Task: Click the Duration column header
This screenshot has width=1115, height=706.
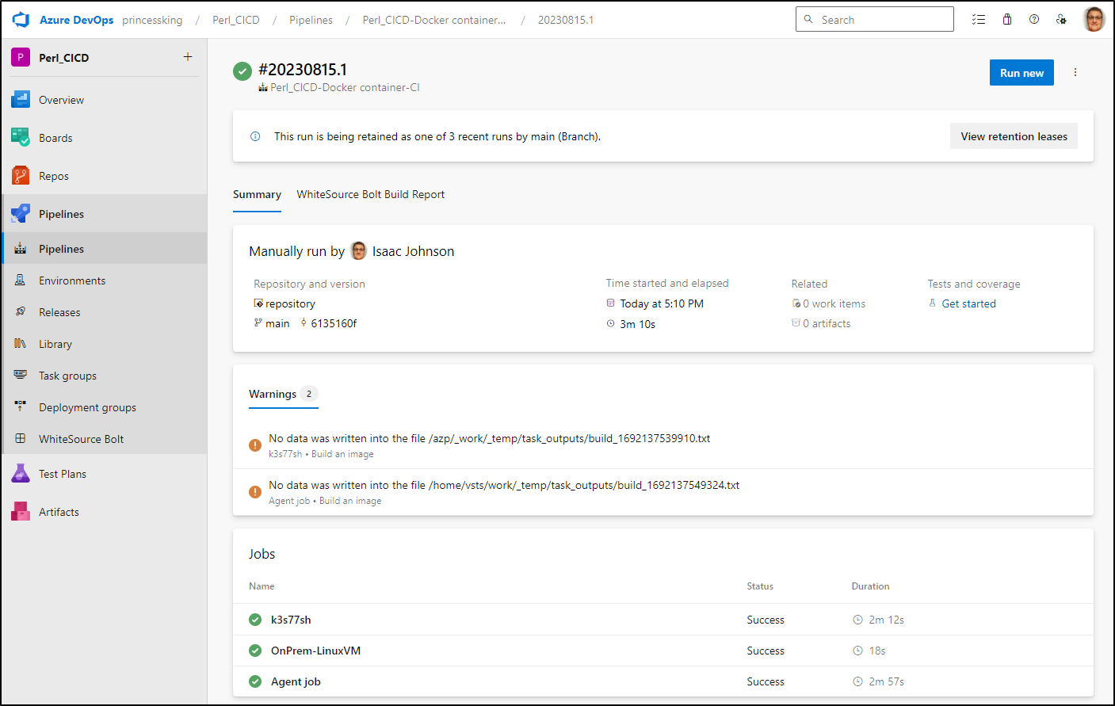Action: (870, 586)
